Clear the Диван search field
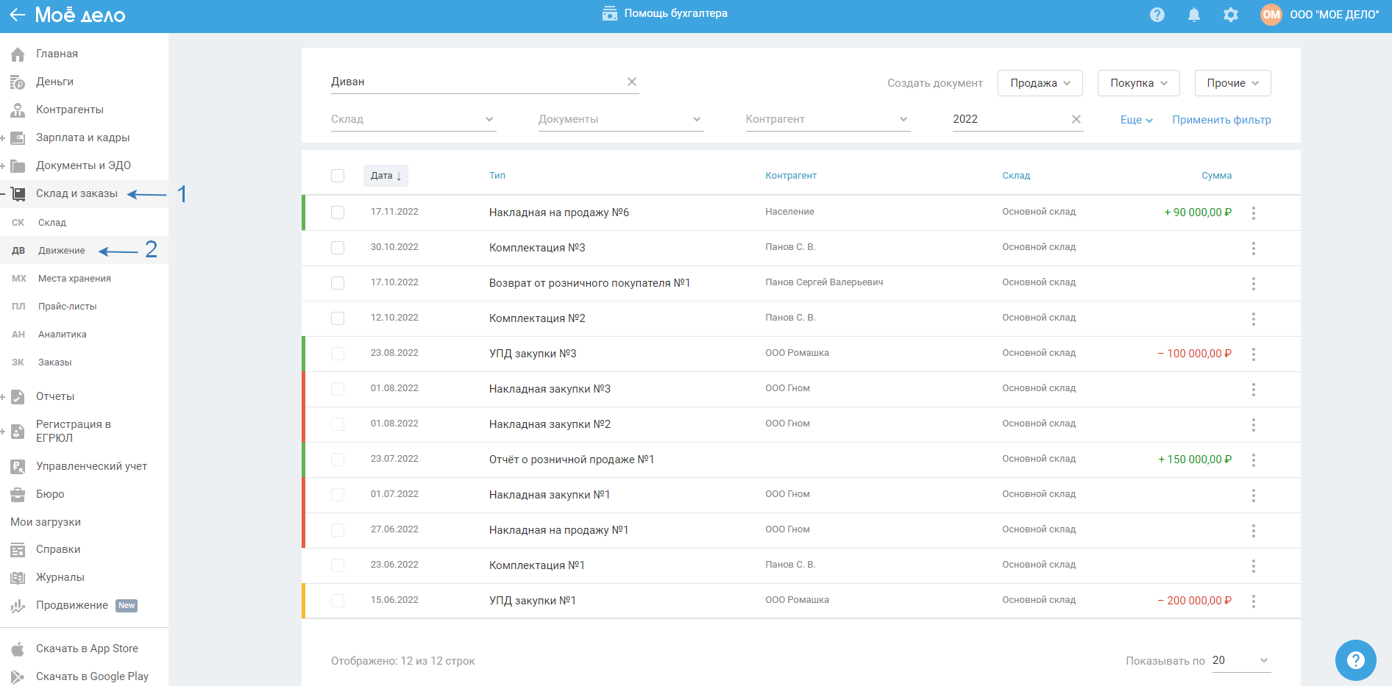Image resolution: width=1392 pixels, height=686 pixels. [631, 82]
